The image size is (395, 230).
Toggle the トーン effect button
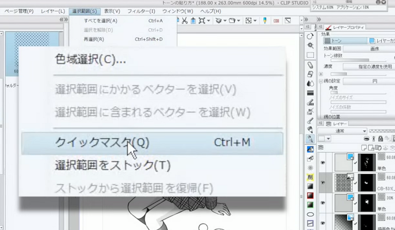pyautogui.click(x=345, y=41)
